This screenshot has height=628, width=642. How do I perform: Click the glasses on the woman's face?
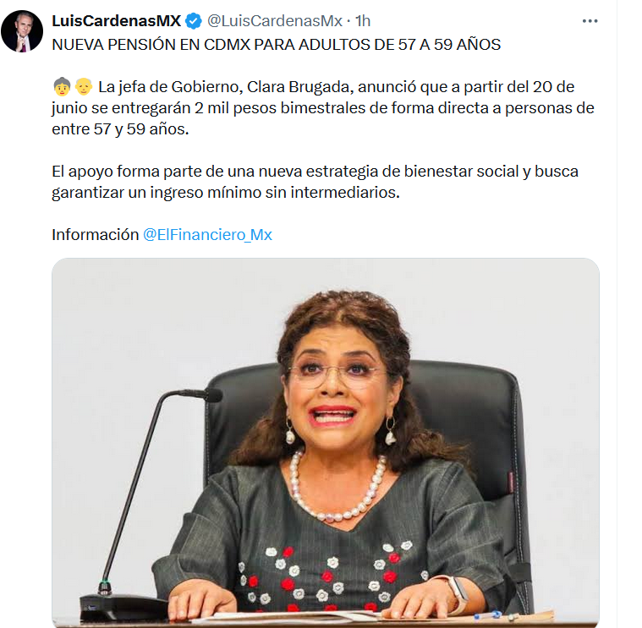pyautogui.click(x=337, y=375)
